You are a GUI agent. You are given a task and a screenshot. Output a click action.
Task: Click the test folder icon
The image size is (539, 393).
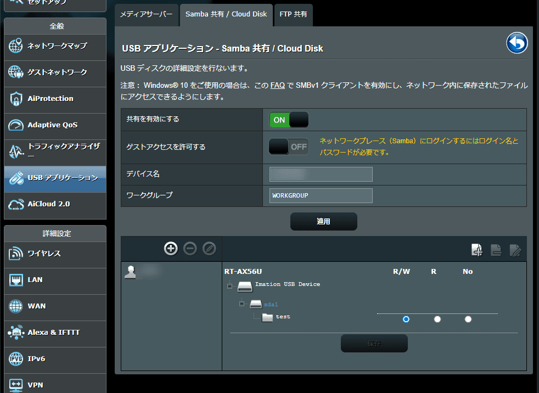pos(267,317)
